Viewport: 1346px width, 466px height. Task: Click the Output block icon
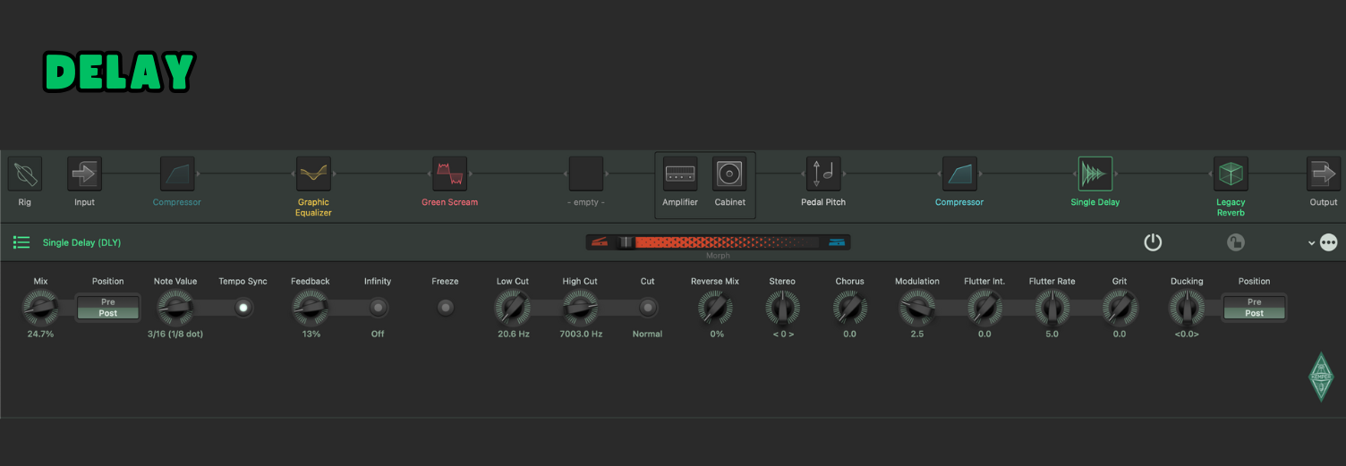pos(1323,174)
